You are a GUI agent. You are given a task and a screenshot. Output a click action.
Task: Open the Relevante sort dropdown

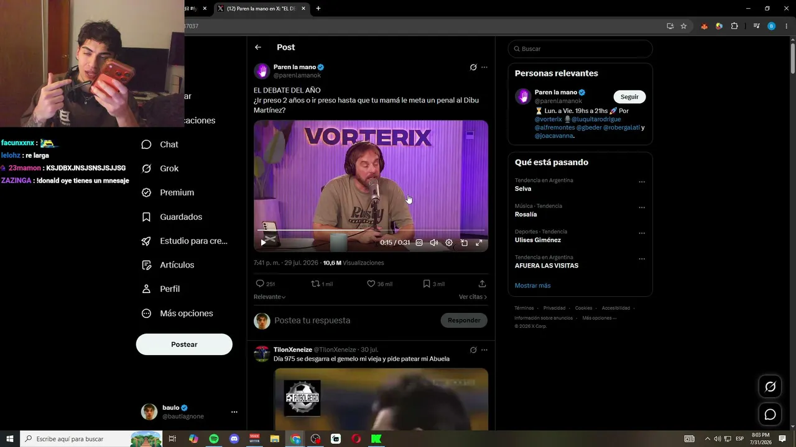coord(270,297)
